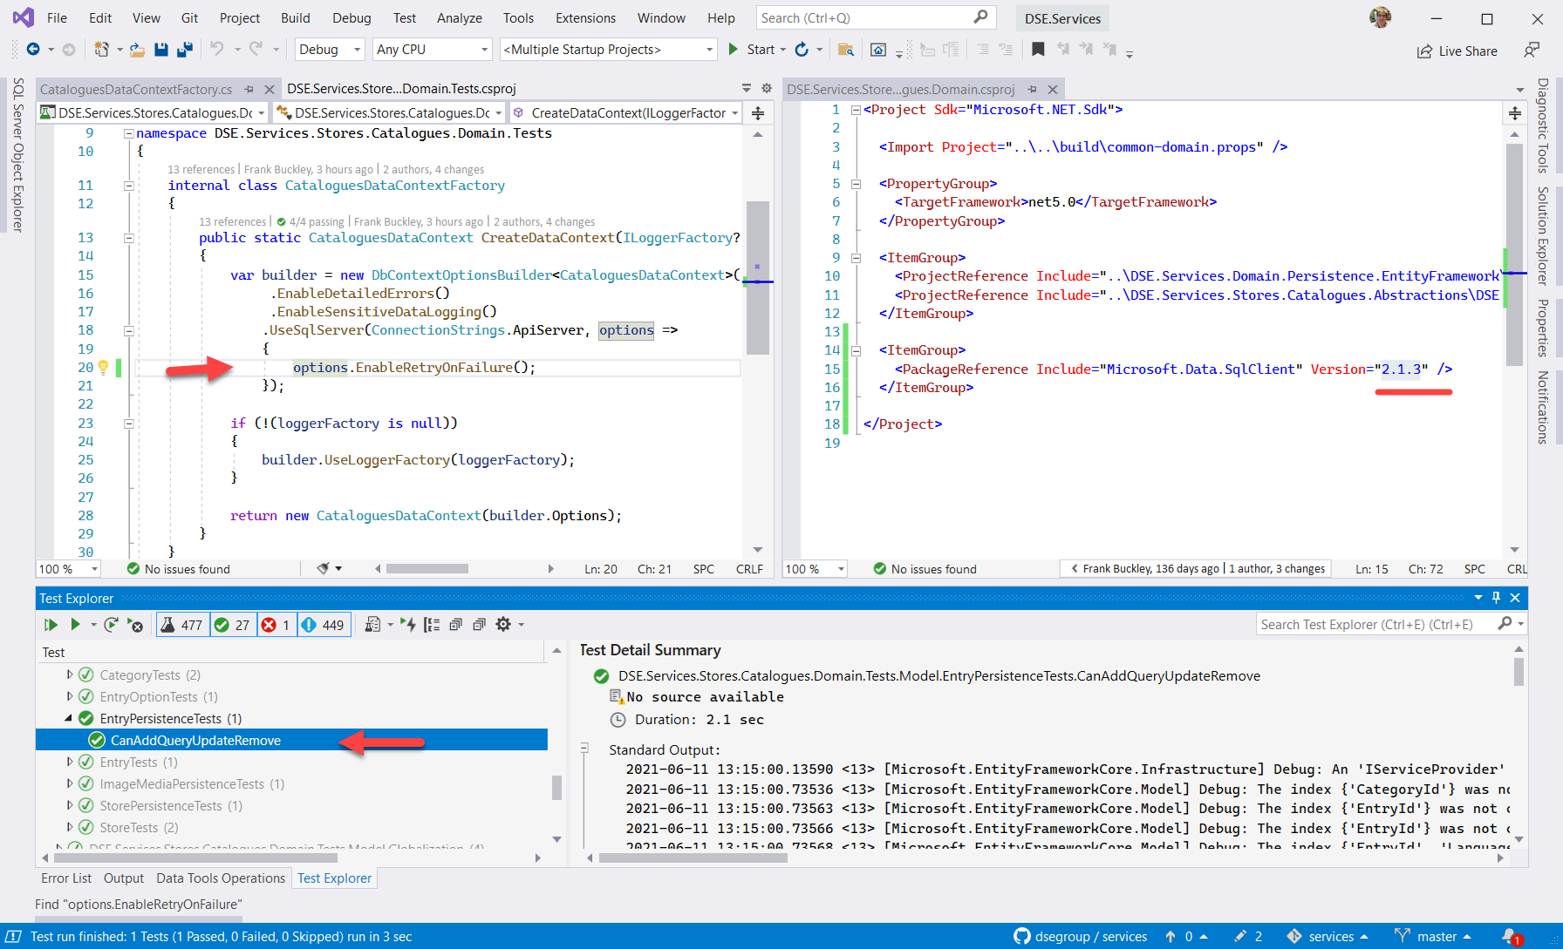The width and height of the screenshot is (1563, 949).
Task: Toggle a bookmark with the bookmark icon
Action: 1038,50
